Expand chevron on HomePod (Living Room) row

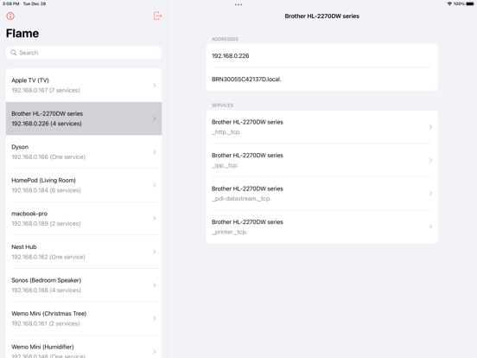click(x=155, y=185)
